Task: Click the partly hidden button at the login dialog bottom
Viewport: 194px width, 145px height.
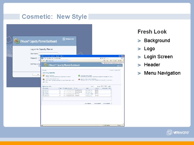Action: [x=37, y=75]
